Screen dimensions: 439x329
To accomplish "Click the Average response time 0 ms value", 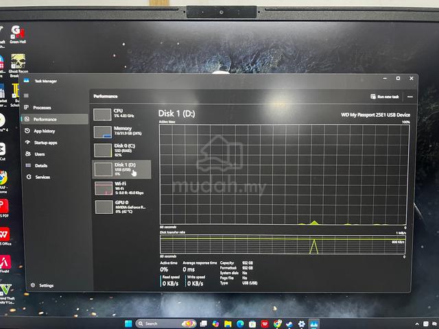I will click(189, 269).
